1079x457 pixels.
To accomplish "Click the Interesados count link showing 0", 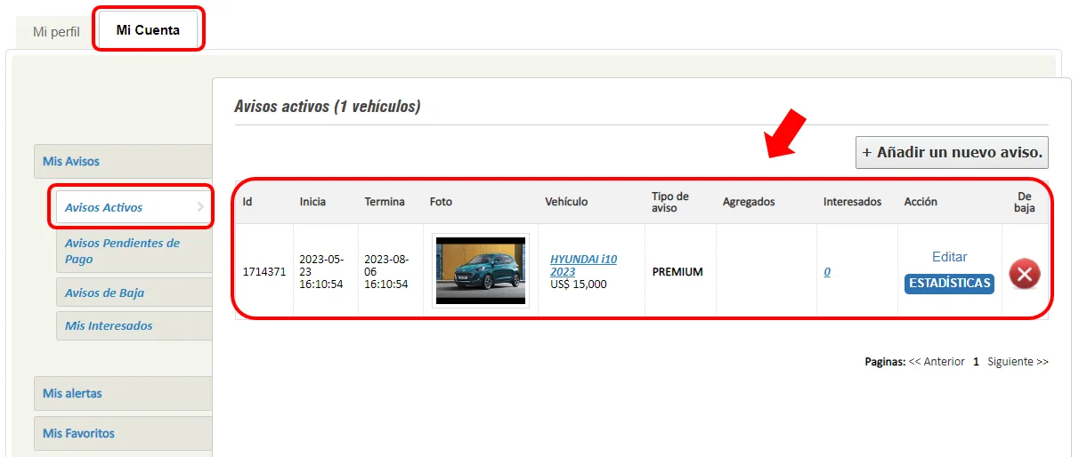I will [827, 272].
